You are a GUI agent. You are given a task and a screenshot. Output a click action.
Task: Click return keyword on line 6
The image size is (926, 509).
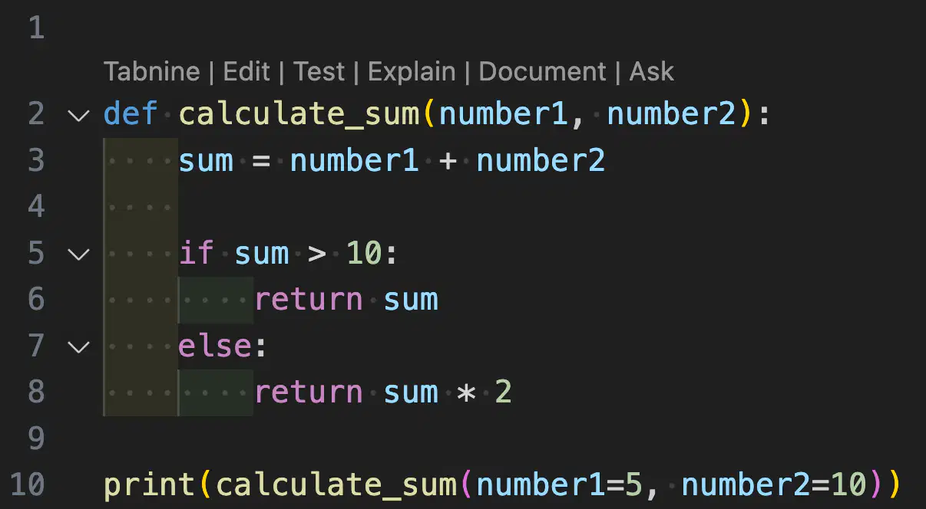309,300
